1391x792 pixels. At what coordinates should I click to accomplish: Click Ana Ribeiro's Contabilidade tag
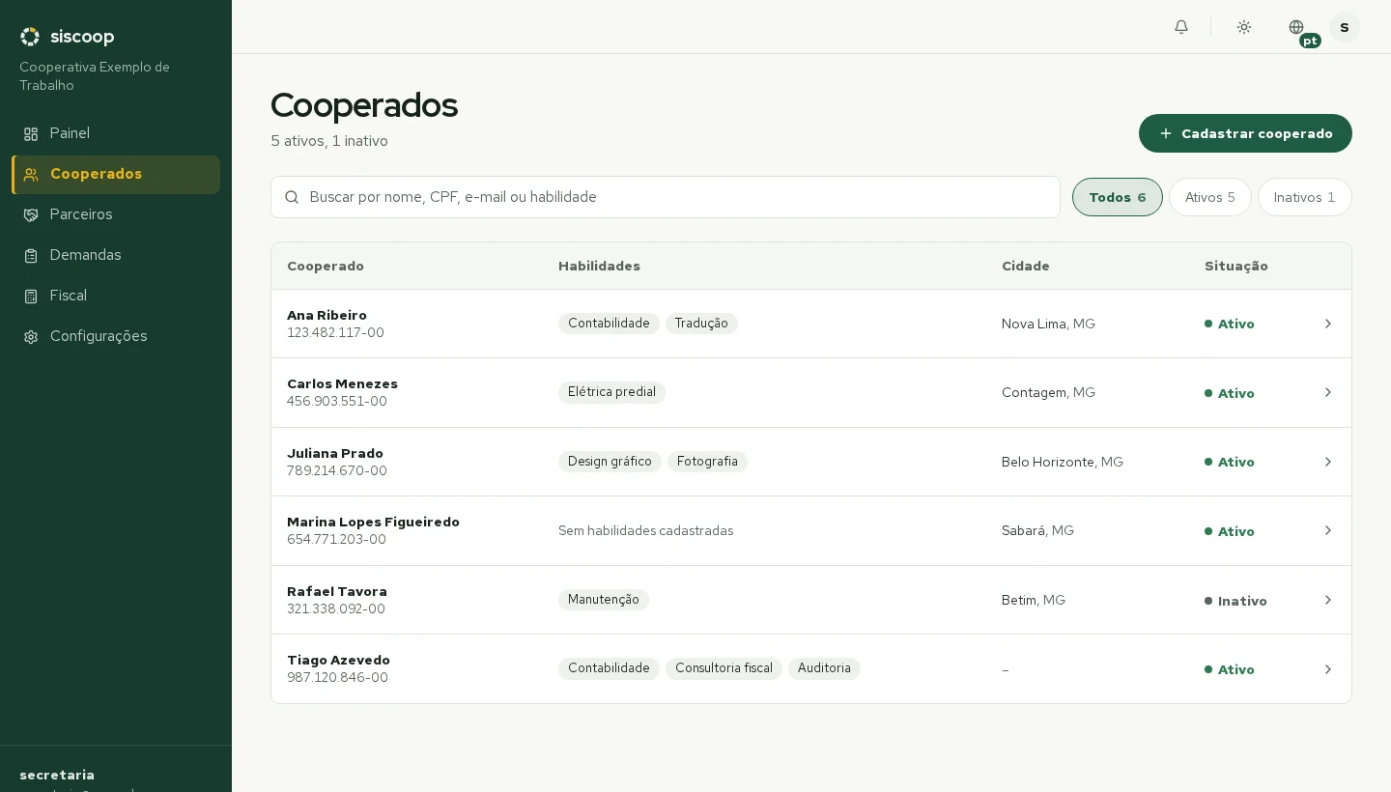[x=609, y=324]
